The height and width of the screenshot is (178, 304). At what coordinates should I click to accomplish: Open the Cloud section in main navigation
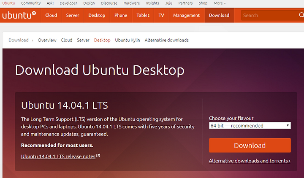[x=51, y=15]
